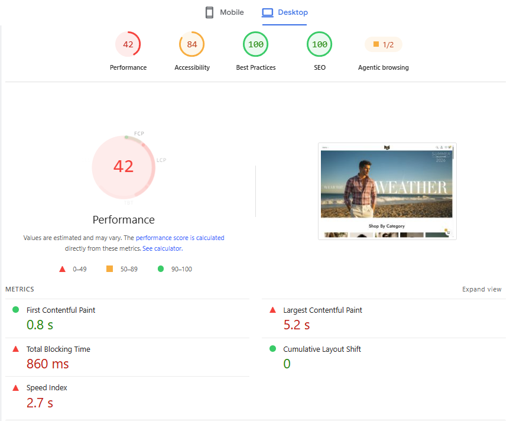510x421 pixels.
Task: Open the performance score is calculated link
Action: click(180, 238)
